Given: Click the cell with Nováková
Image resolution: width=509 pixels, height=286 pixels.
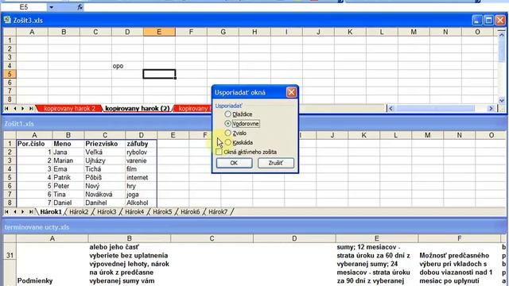Looking at the screenshot, I should [105, 194].
